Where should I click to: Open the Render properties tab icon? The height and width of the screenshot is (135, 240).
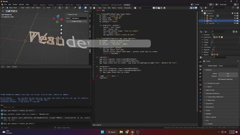(x=200, y=66)
